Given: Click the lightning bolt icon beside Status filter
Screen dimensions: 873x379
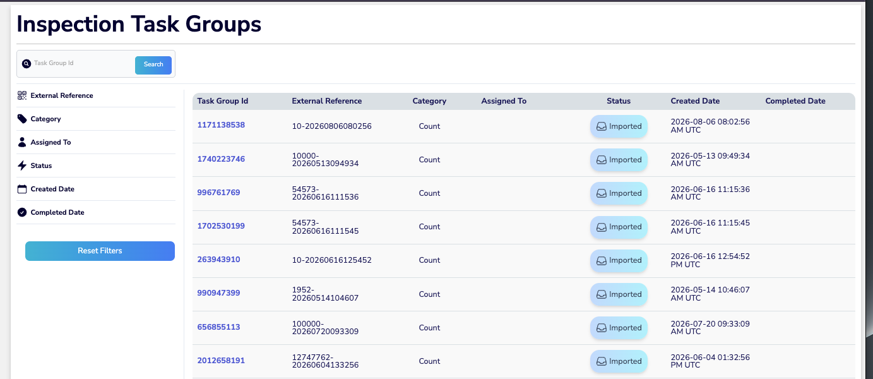Looking at the screenshot, I should point(22,165).
